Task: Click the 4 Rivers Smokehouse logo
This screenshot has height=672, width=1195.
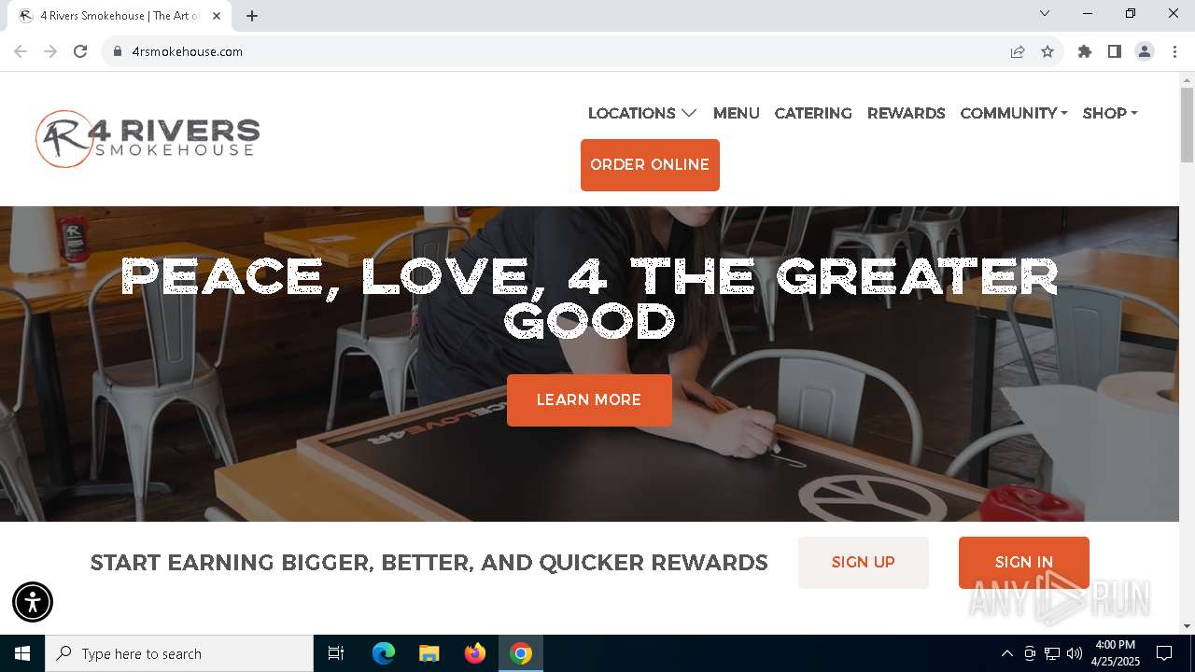Action: (x=148, y=139)
